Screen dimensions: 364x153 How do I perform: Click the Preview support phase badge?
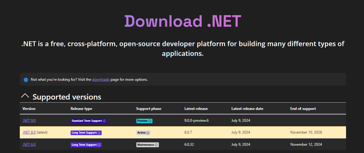point(144,121)
